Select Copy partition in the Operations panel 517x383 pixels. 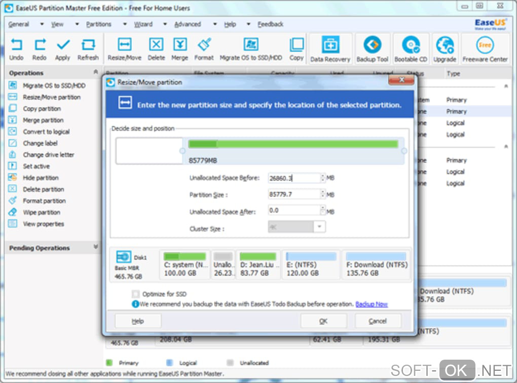coord(35,109)
